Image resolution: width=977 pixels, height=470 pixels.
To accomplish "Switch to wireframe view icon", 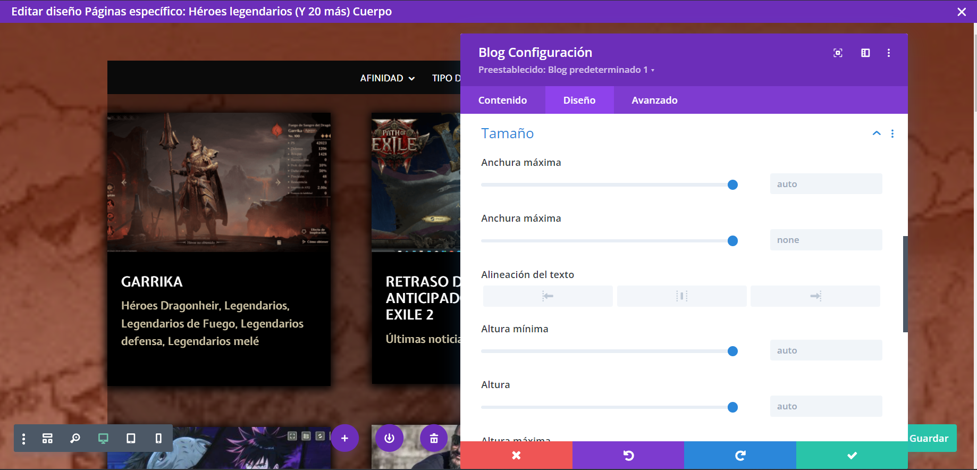I will point(47,438).
